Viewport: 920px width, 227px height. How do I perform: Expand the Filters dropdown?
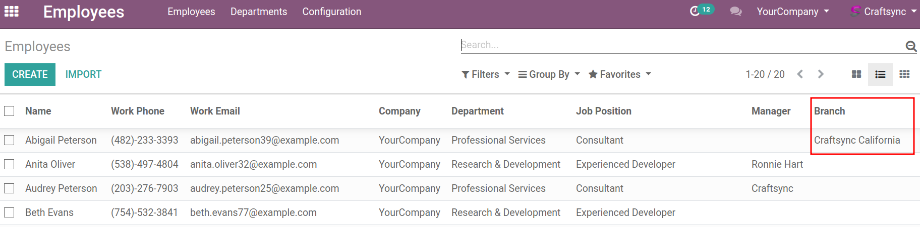click(485, 74)
